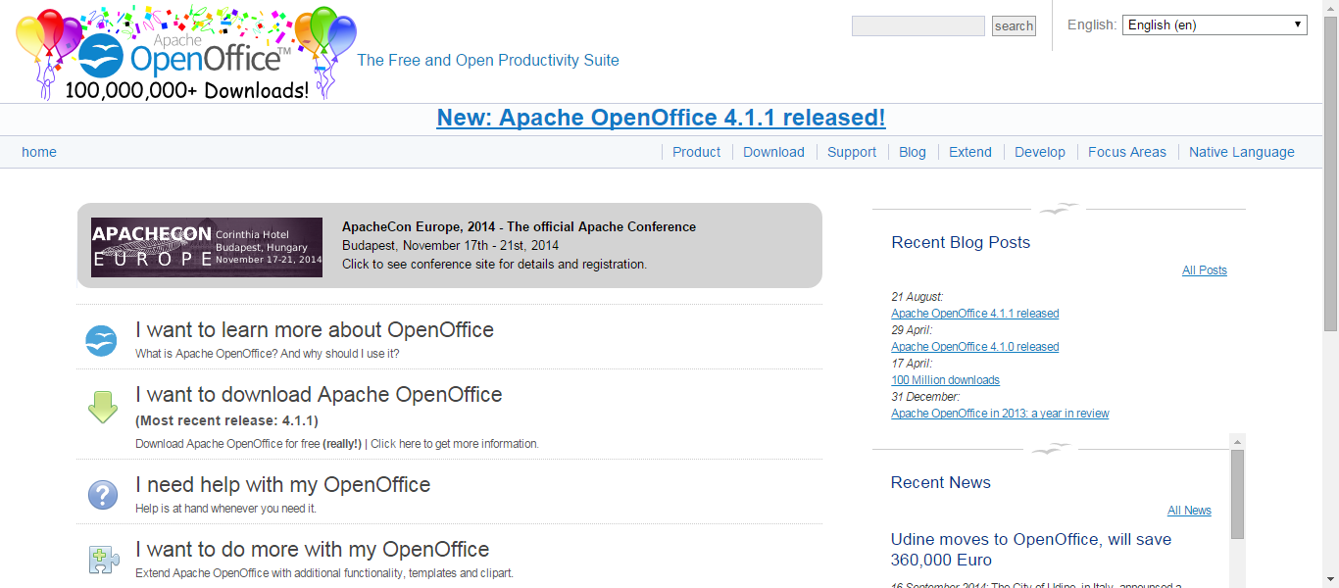This screenshot has width=1339, height=588.
Task: Click the green puzzle piece extensions icon
Action: 103,560
